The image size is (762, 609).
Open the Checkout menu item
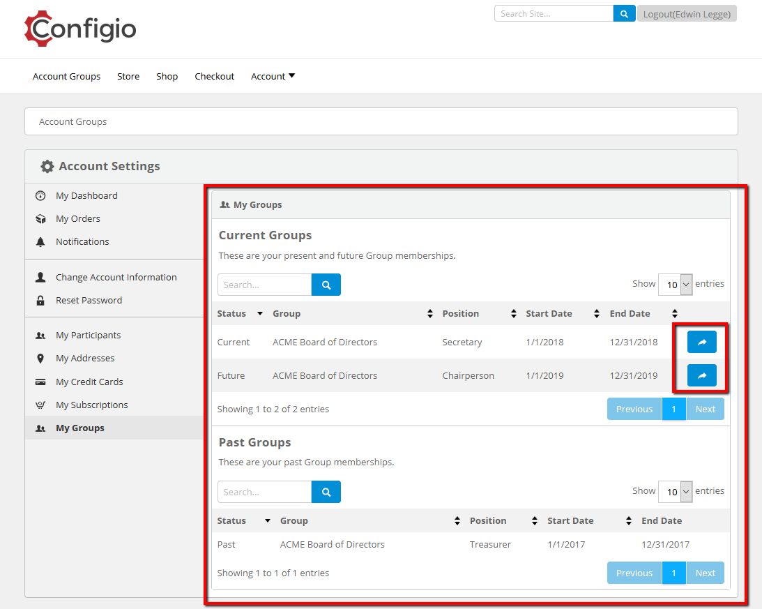click(214, 76)
